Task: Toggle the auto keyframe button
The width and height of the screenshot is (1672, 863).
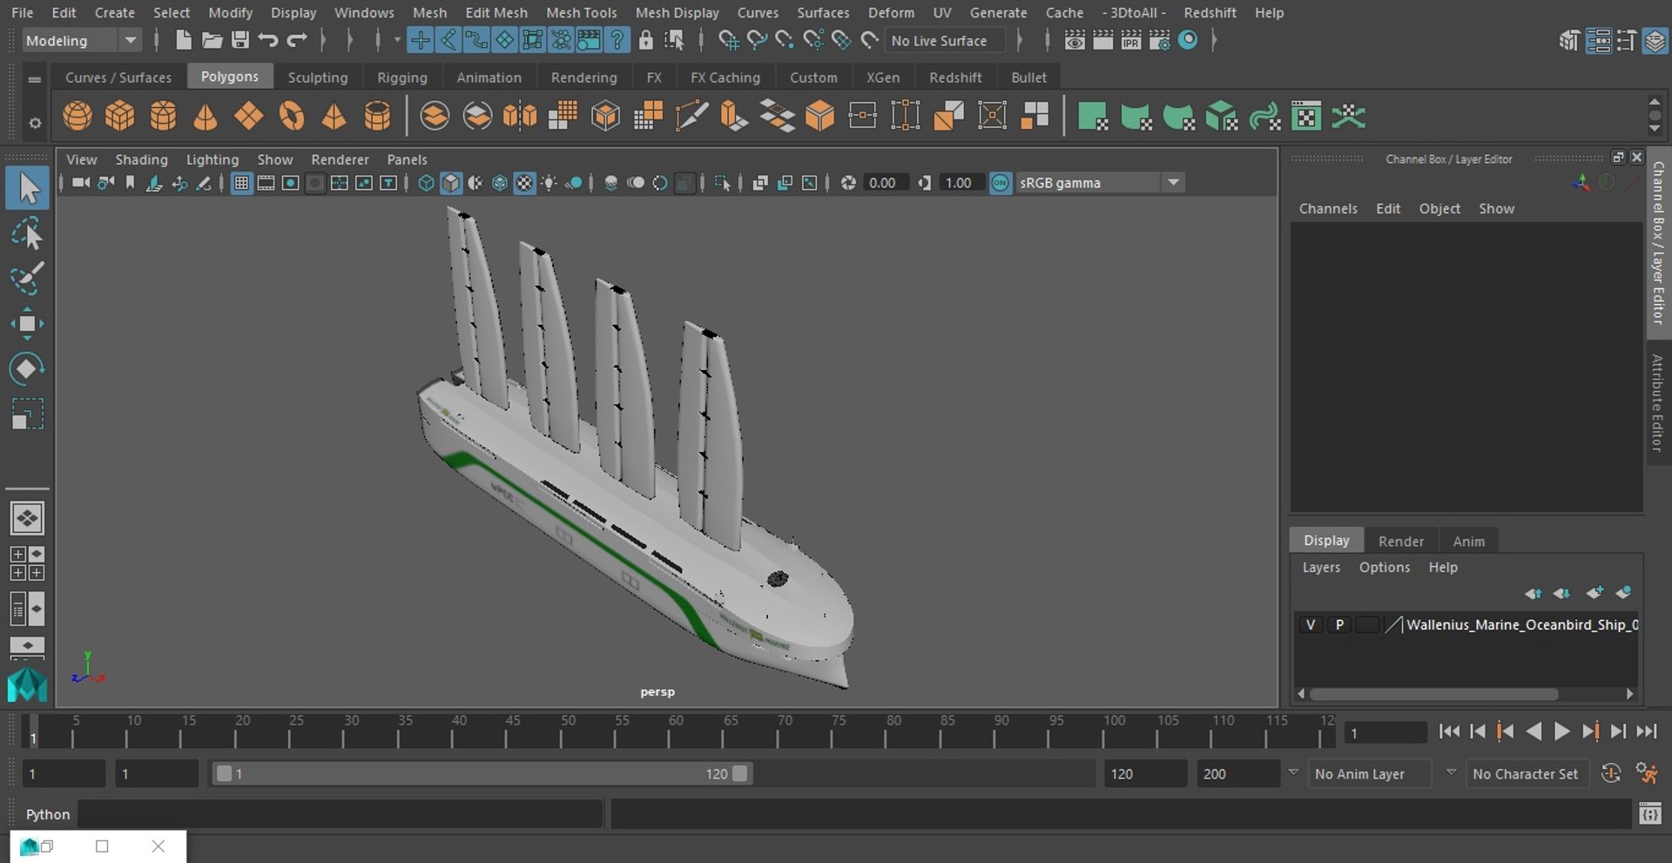Action: (x=1611, y=773)
